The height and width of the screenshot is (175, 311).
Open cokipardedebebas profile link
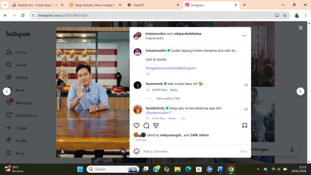tap(187, 33)
